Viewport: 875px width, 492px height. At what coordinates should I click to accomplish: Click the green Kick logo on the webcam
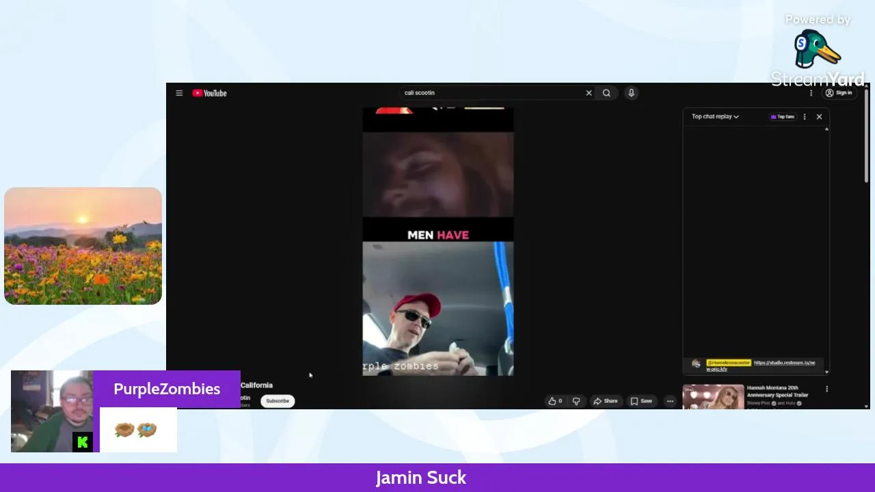pos(83,442)
